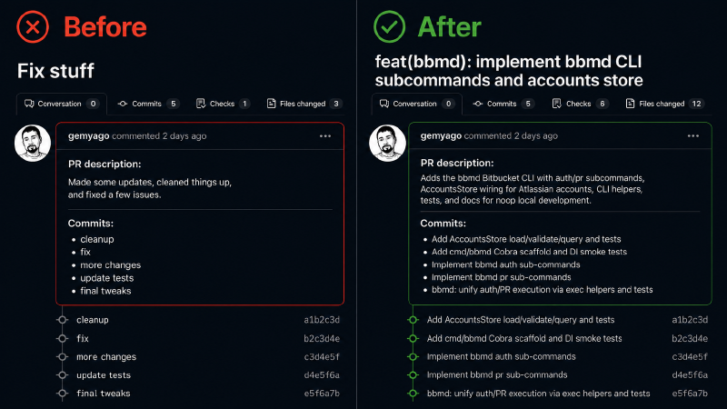Screen dimensions: 727x409
Task: Click the '2 days ago' timestamp in After comment
Action: pyautogui.click(x=535, y=135)
